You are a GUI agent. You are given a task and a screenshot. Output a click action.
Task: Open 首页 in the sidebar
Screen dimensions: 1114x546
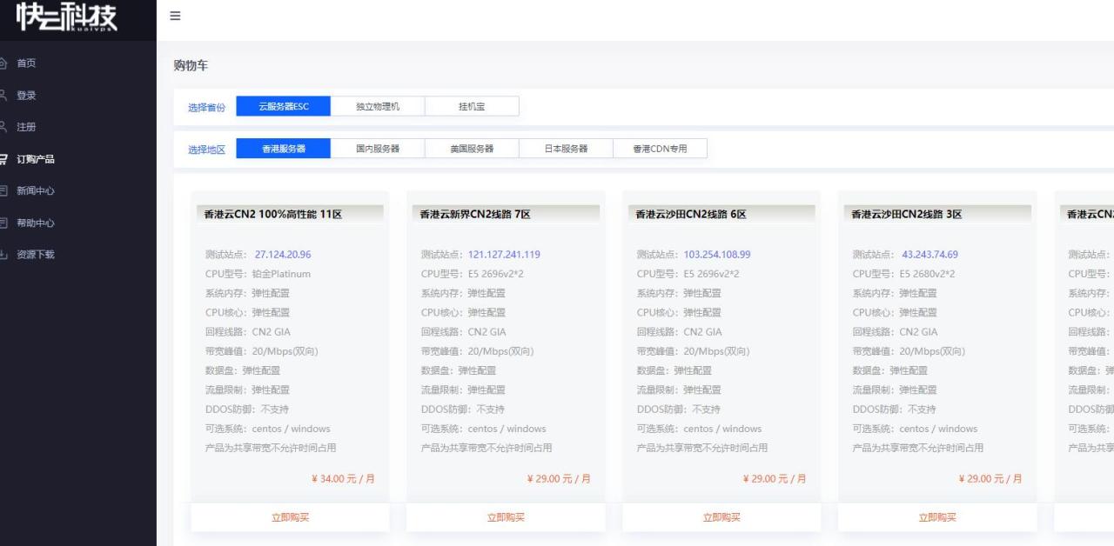(26, 63)
